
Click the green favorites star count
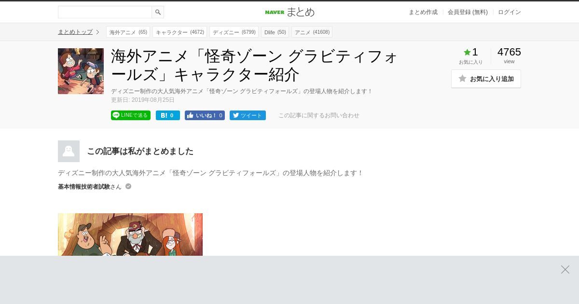[x=470, y=52]
